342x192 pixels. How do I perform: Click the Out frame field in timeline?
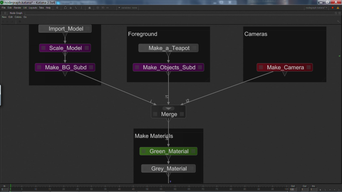(293, 189)
